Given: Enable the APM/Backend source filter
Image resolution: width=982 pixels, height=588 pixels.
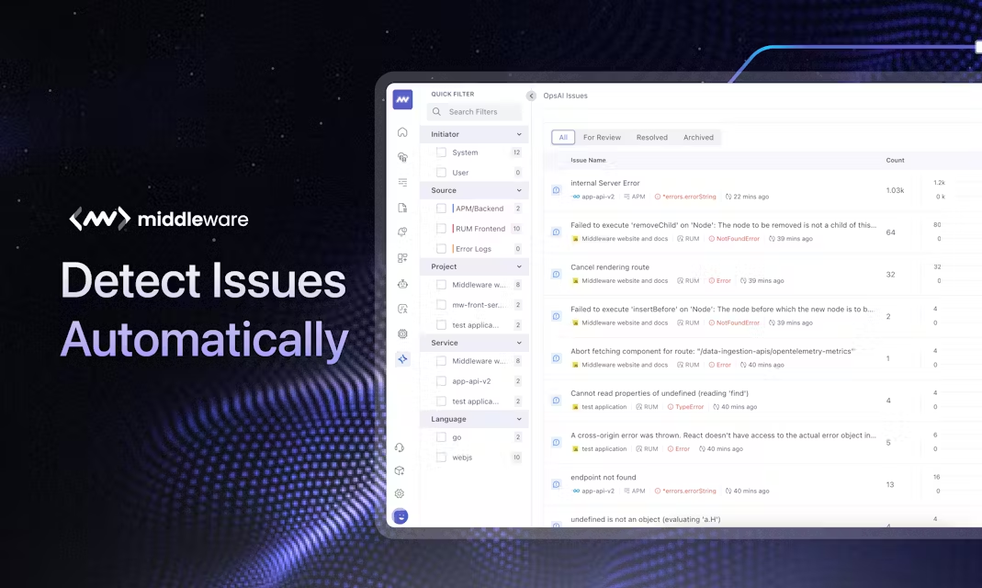Looking at the screenshot, I should point(442,209).
